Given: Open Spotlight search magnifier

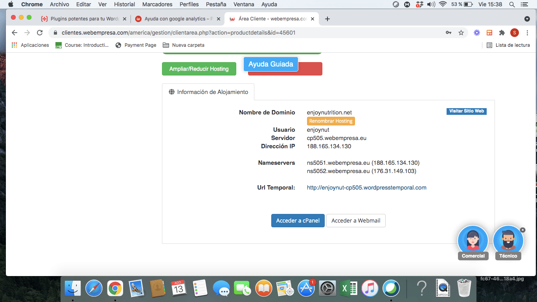Looking at the screenshot, I should 512,4.
